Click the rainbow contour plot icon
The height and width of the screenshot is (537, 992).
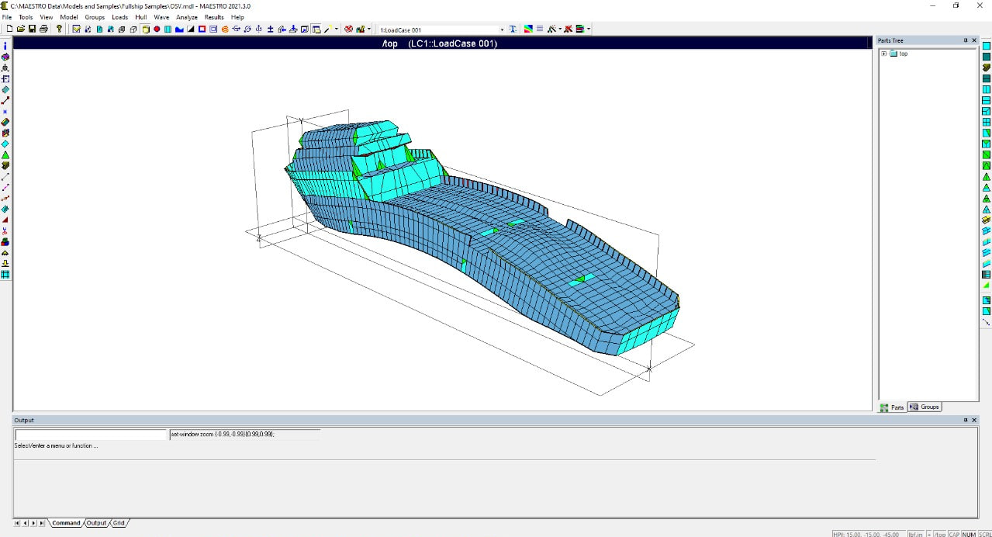pos(527,29)
